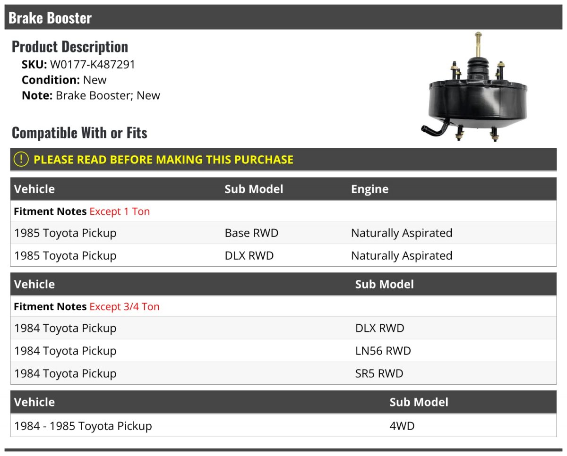This screenshot has width=567, height=456.
Task: Click the Compatible With or Fits heading
Action: click(79, 133)
